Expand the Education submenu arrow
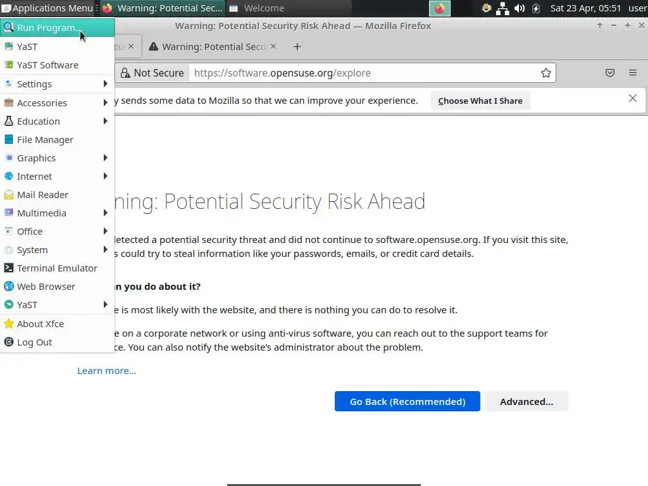 106,121
